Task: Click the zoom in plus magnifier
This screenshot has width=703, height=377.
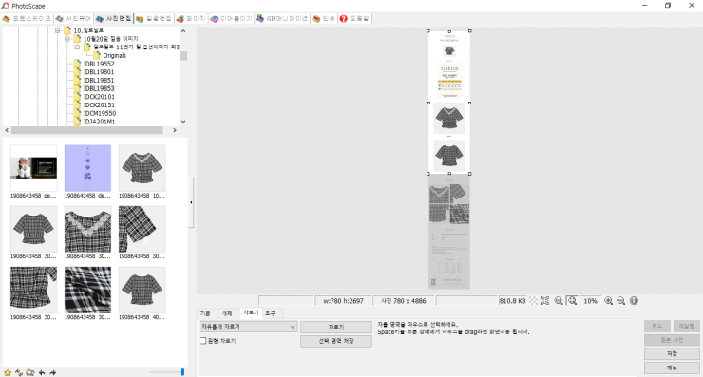Action: 608,301
